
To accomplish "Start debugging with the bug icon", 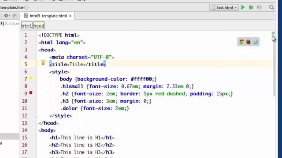I will [251, 7].
